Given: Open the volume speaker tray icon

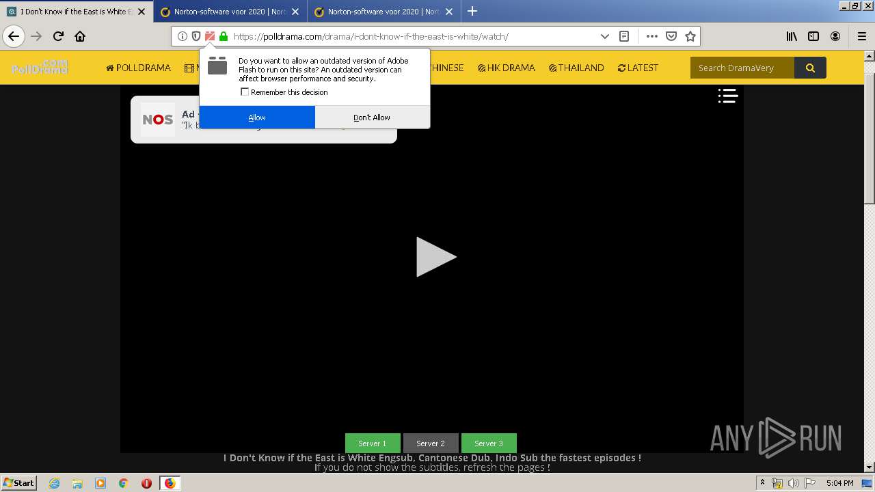Looking at the screenshot, I should 794,483.
